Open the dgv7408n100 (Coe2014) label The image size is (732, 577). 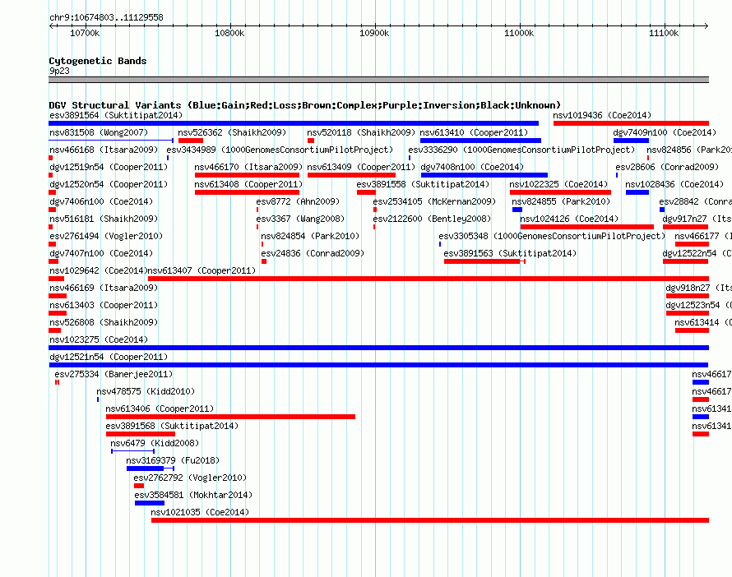pos(472,167)
